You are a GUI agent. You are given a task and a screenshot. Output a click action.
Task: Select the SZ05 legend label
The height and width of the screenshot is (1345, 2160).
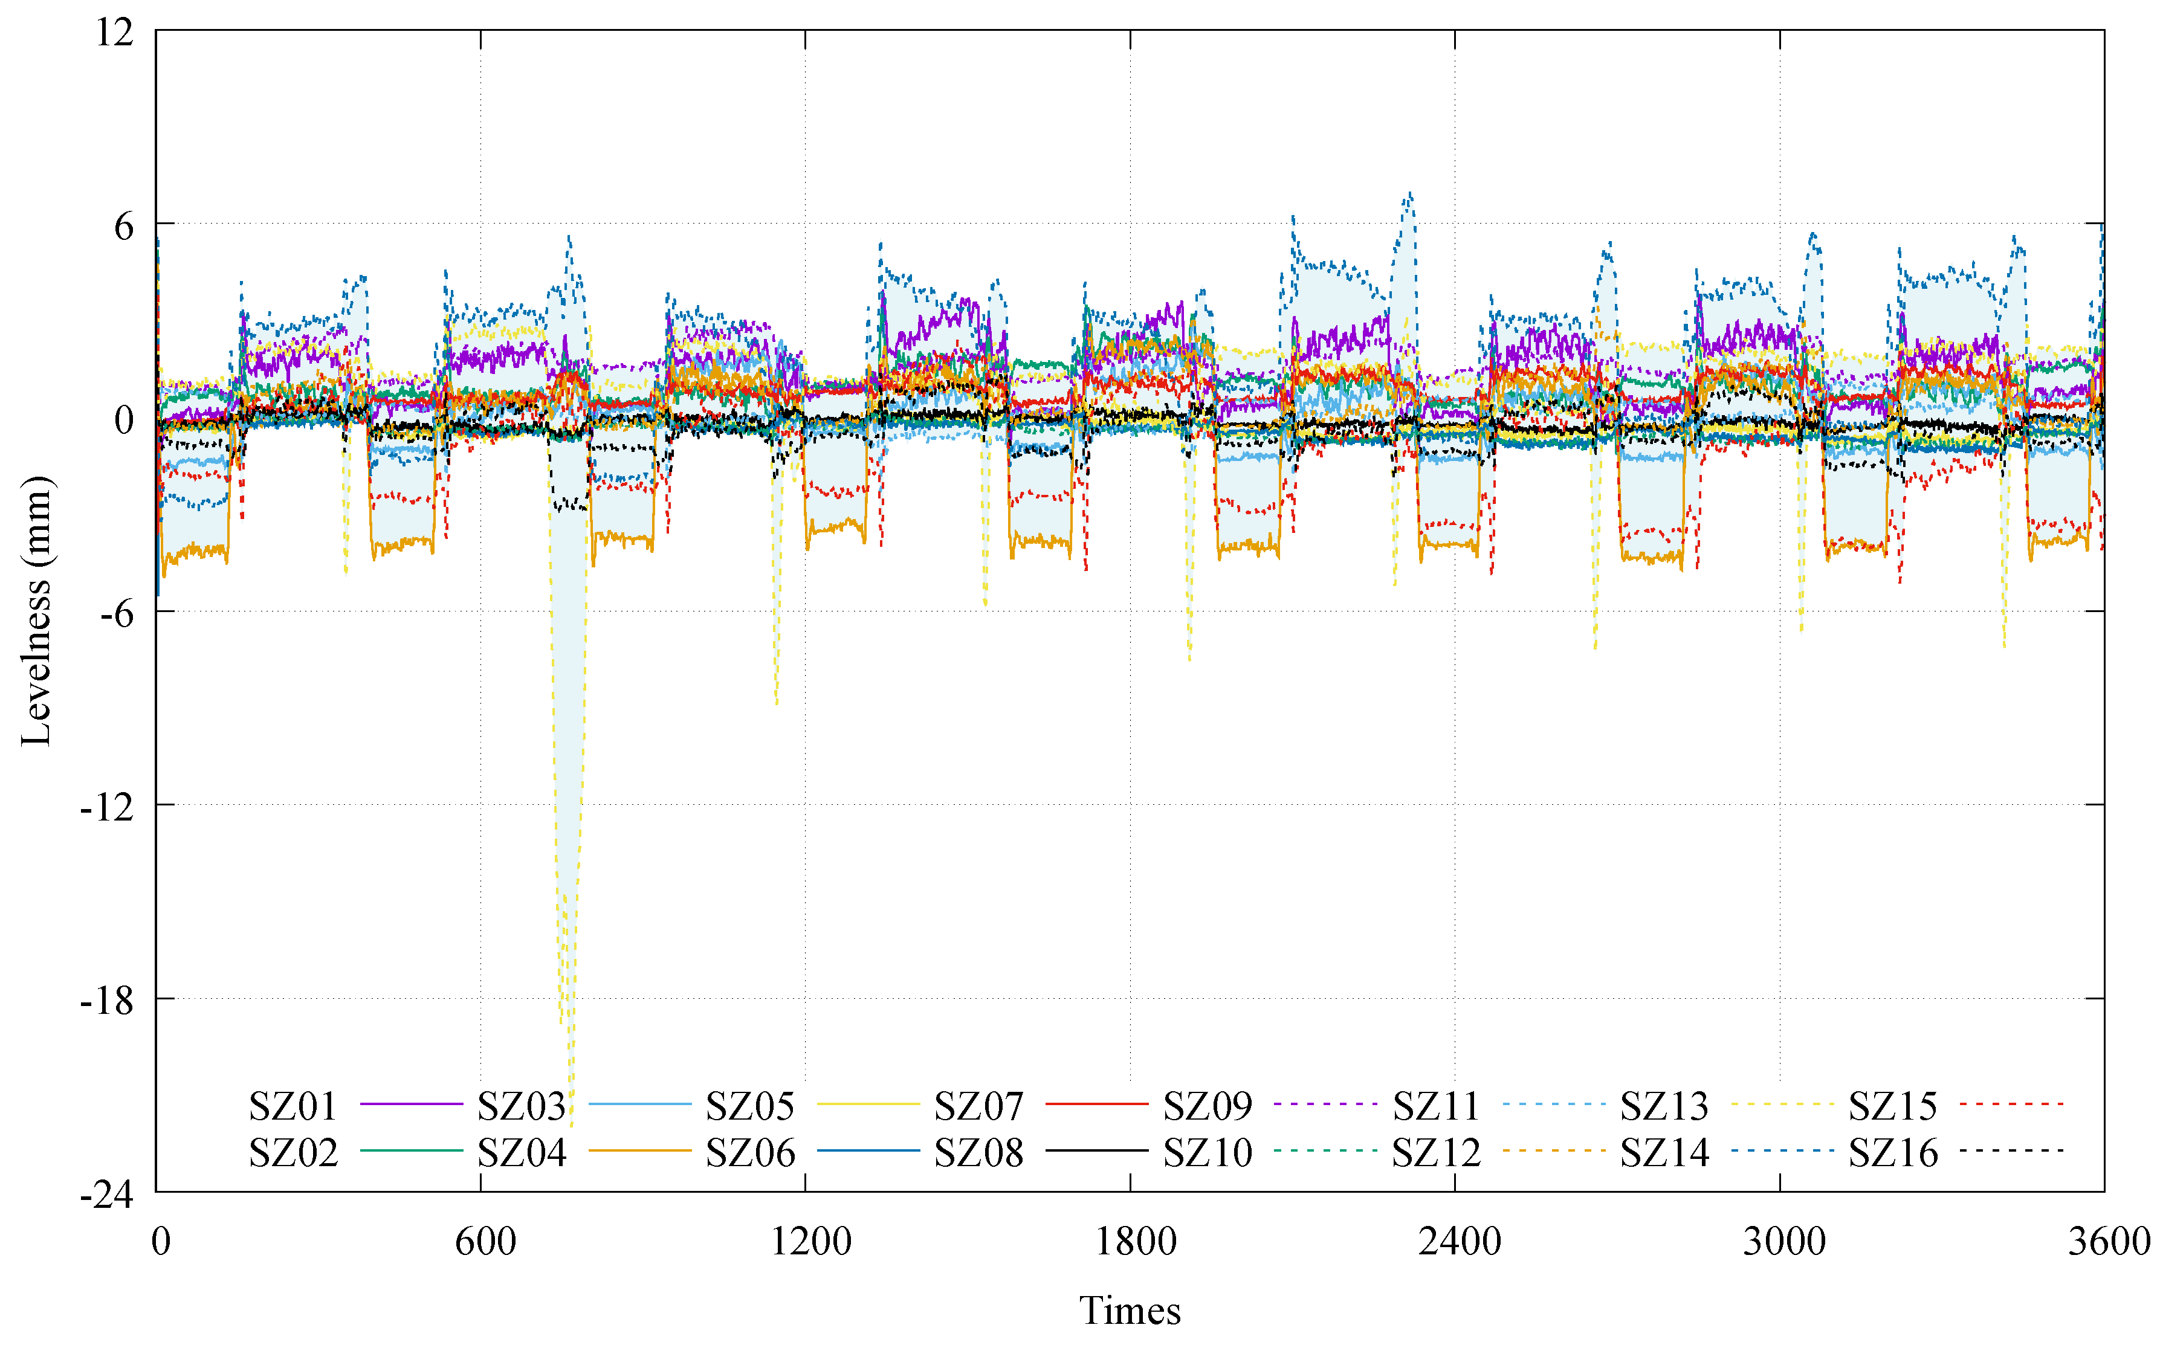750,1106
